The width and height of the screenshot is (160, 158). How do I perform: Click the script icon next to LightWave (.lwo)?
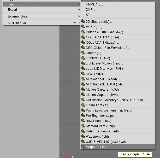point(83,58)
